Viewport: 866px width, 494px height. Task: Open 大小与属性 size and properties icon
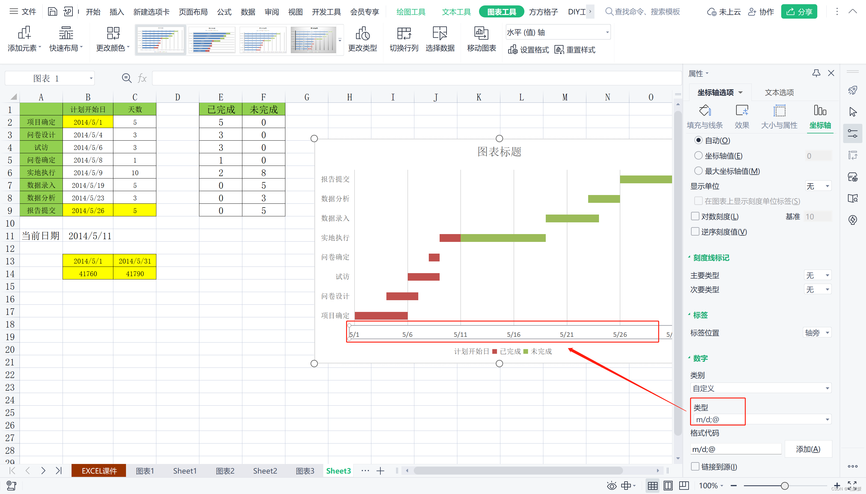pyautogui.click(x=779, y=111)
